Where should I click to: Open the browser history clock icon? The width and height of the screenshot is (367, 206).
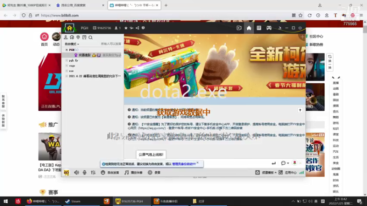(318, 16)
